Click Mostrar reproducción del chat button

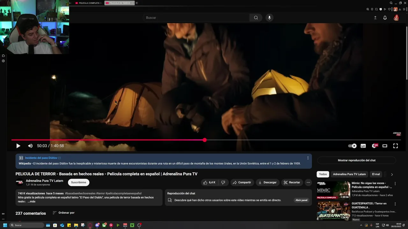click(357, 160)
